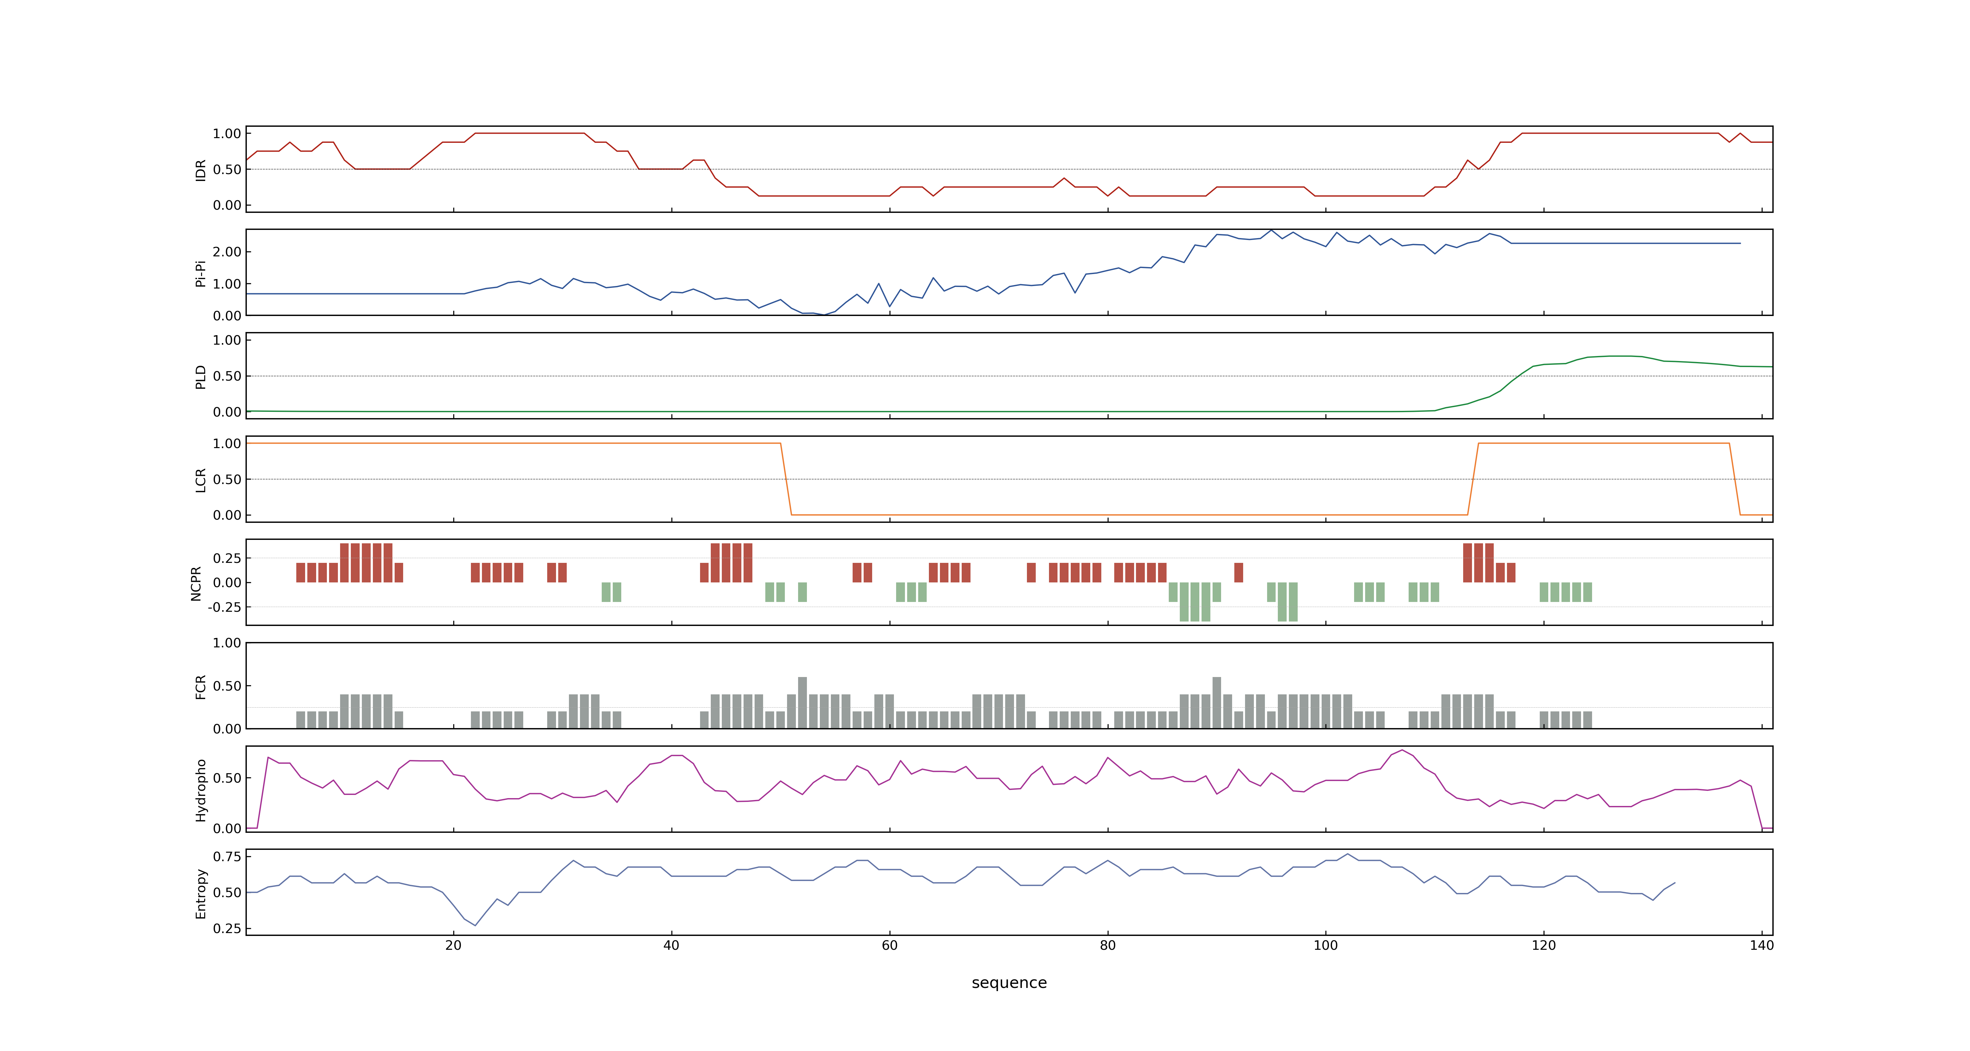1970x1051 pixels.
Task: Click the '-0.25' tick of NCPR panel
Action: point(224,607)
